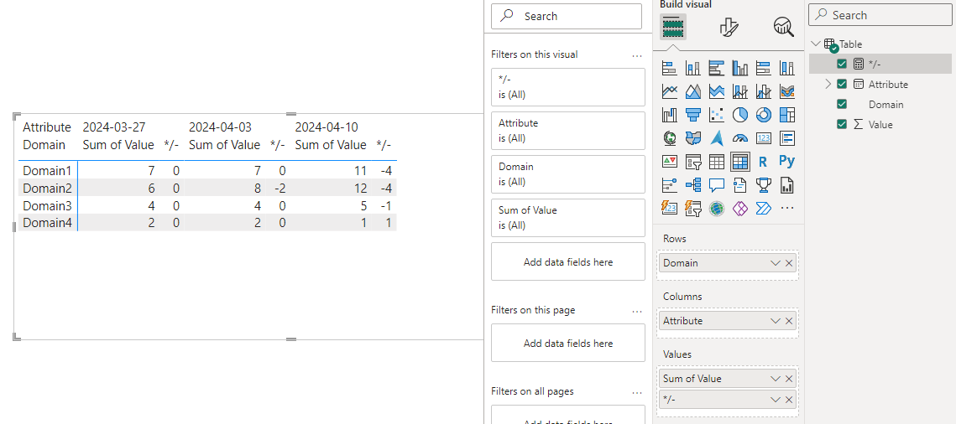Add a Q&A speech bubble visual
Image resolution: width=956 pixels, height=424 pixels.
coord(717,185)
